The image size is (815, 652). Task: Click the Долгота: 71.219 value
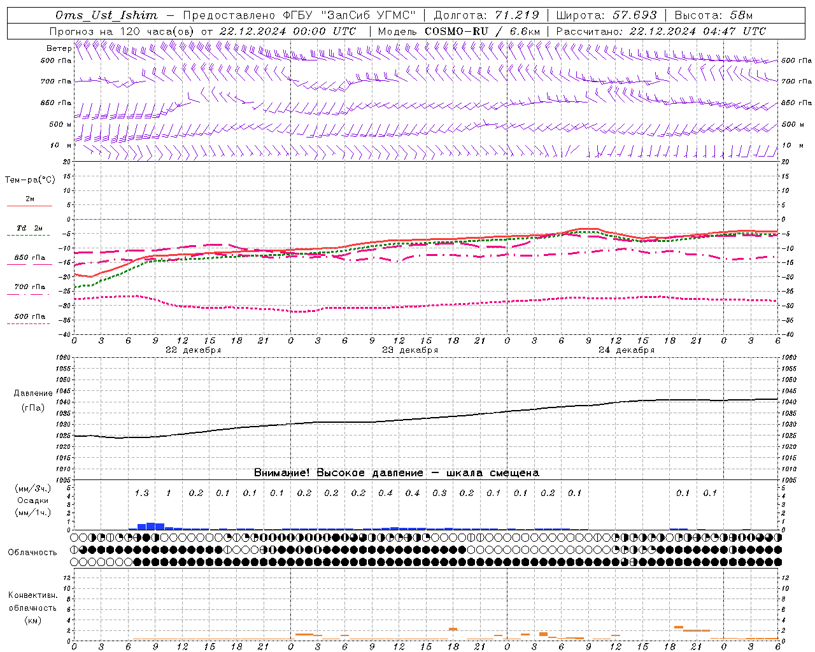[x=486, y=15]
